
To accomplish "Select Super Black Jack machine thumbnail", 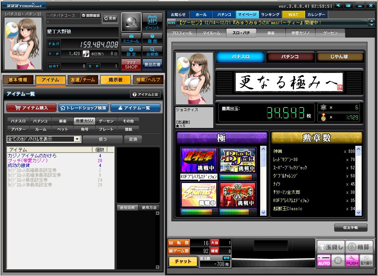I will [238, 160].
